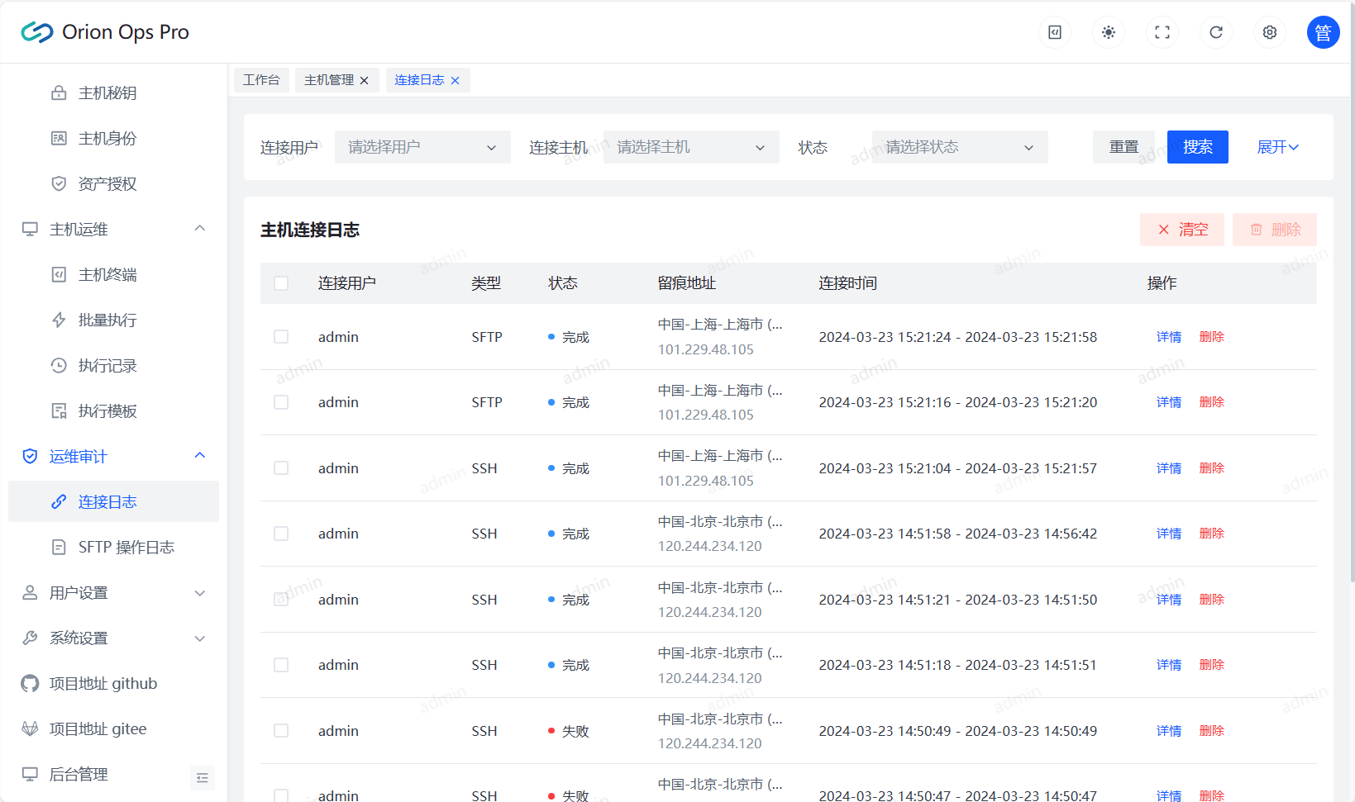Open 详情 for the first log row

pos(1168,337)
